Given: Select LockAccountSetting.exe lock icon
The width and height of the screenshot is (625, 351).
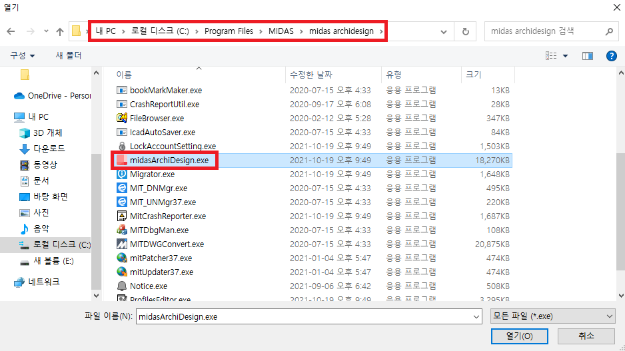Looking at the screenshot, I should [121, 147].
